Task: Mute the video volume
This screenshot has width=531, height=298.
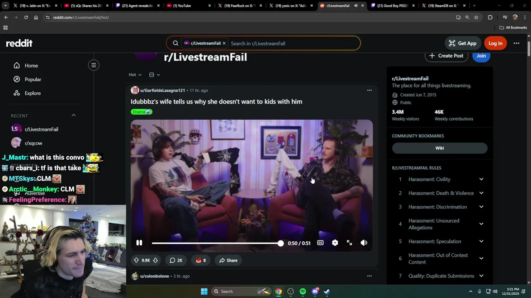Action: point(364,243)
